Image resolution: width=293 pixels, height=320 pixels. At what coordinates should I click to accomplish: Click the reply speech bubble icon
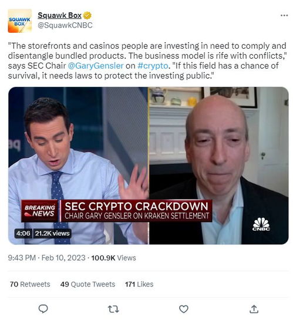point(43,309)
